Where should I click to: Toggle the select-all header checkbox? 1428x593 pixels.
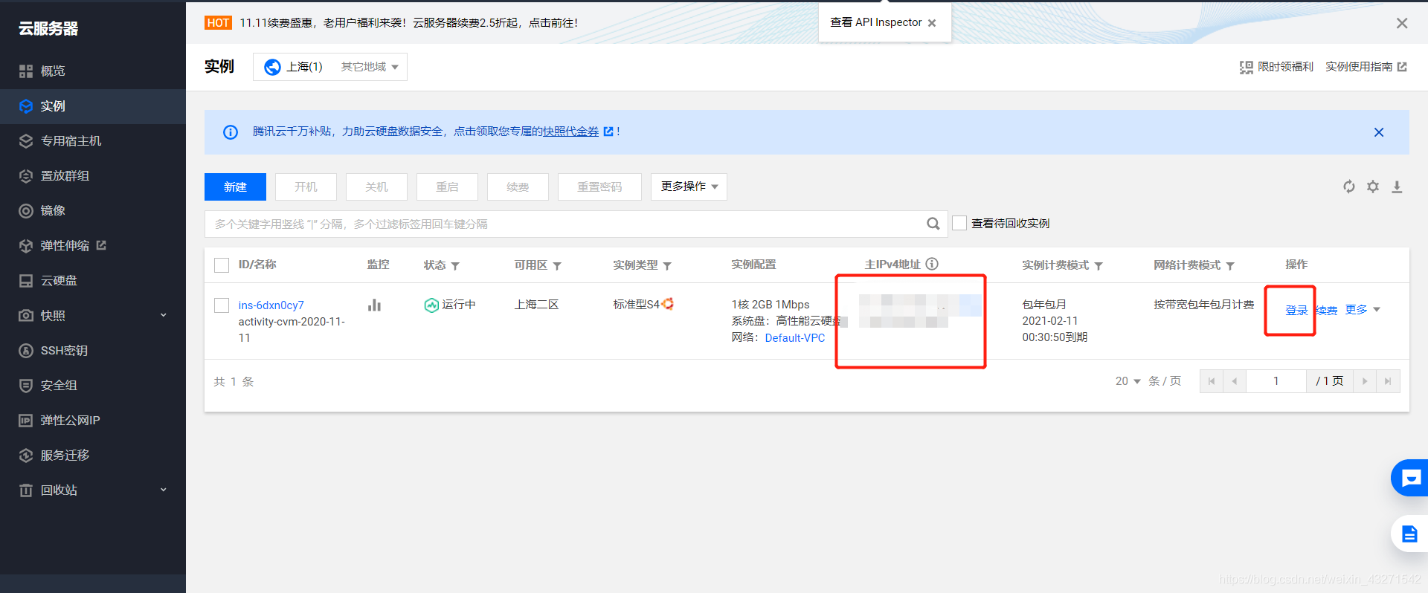click(222, 265)
